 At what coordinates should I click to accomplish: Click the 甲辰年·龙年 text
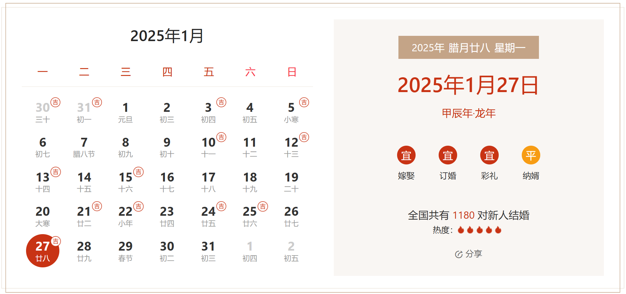[x=469, y=113]
